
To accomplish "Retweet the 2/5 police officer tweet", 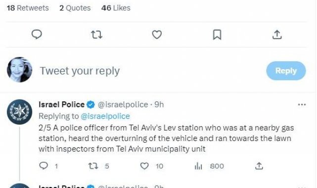I will pos(93,166).
